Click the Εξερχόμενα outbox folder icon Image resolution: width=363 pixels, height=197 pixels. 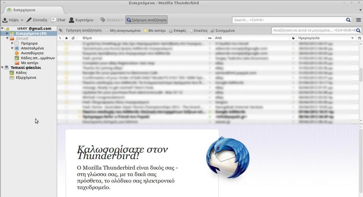click(x=12, y=78)
